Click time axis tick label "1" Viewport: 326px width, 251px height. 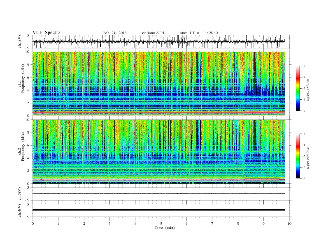click(x=58, y=224)
